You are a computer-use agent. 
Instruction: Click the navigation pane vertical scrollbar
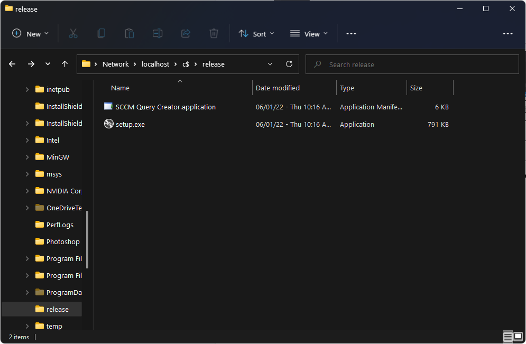point(88,239)
